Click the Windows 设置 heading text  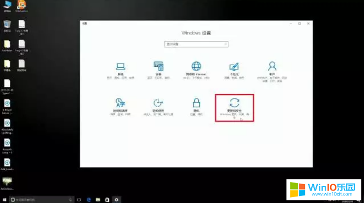pyautogui.click(x=196, y=33)
